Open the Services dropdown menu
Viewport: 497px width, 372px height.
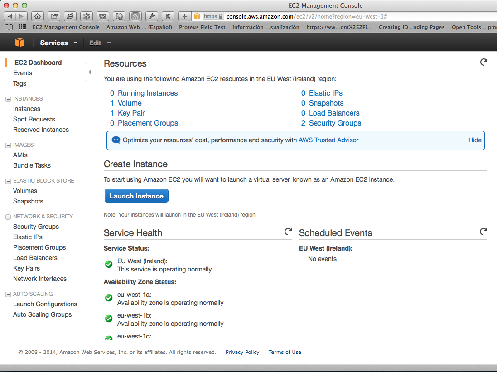pyautogui.click(x=58, y=43)
